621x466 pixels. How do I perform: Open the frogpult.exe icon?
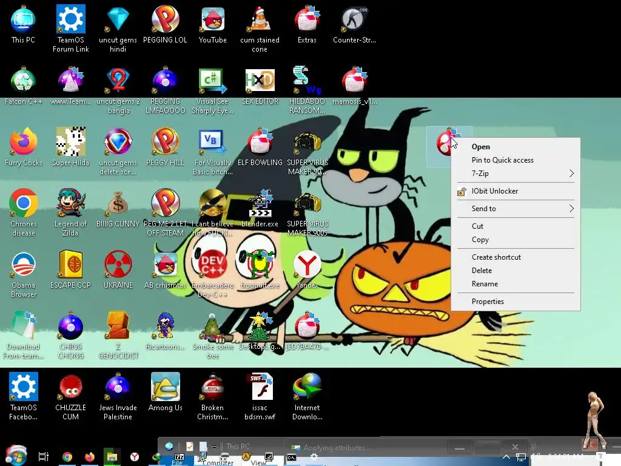pos(260,269)
